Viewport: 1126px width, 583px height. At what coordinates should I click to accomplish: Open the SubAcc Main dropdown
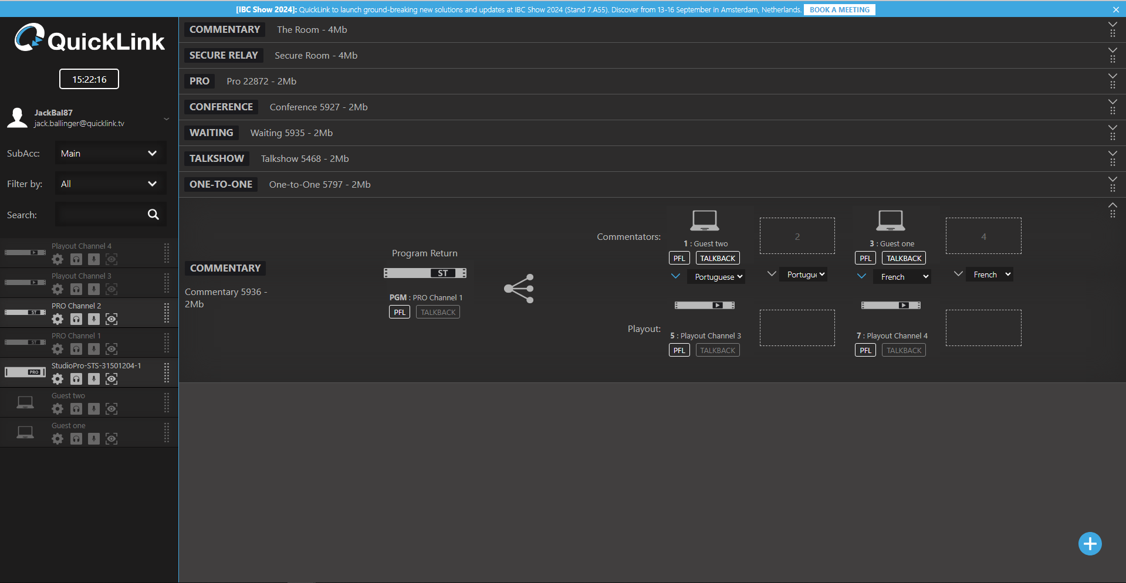(110, 153)
